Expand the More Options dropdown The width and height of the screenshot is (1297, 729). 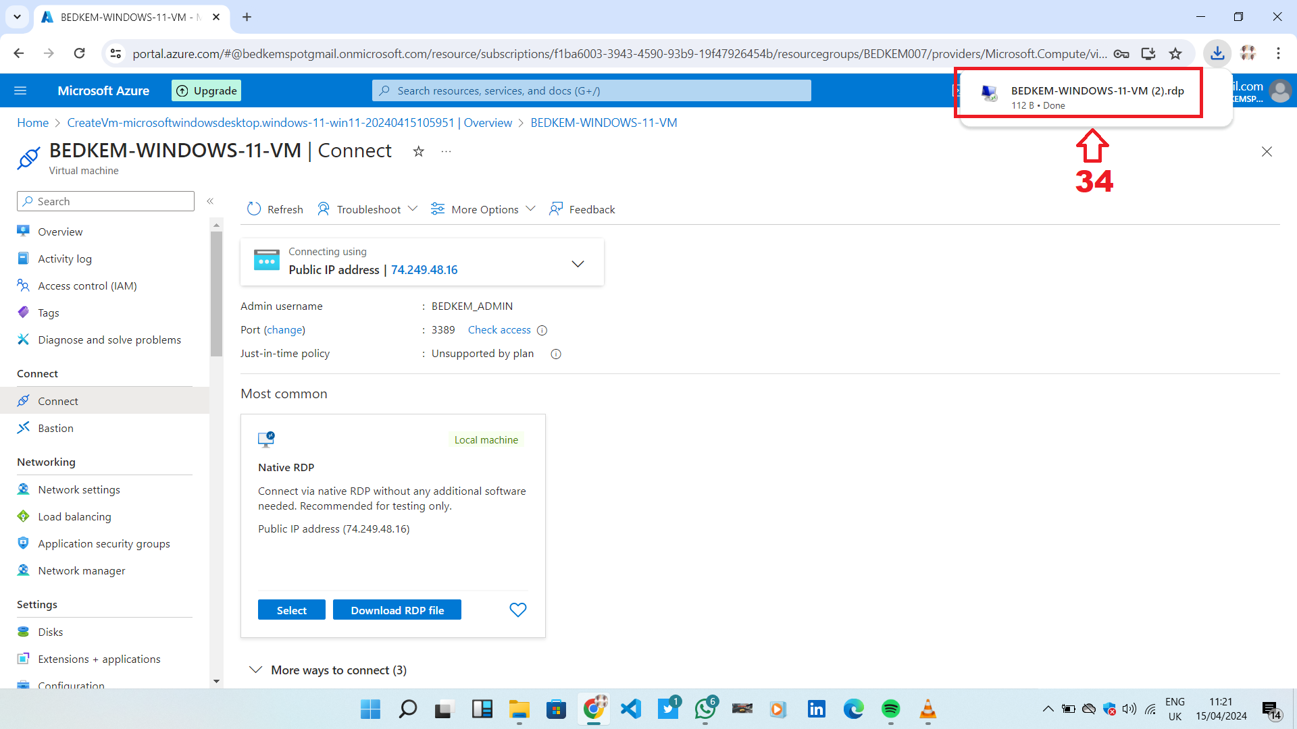(484, 209)
